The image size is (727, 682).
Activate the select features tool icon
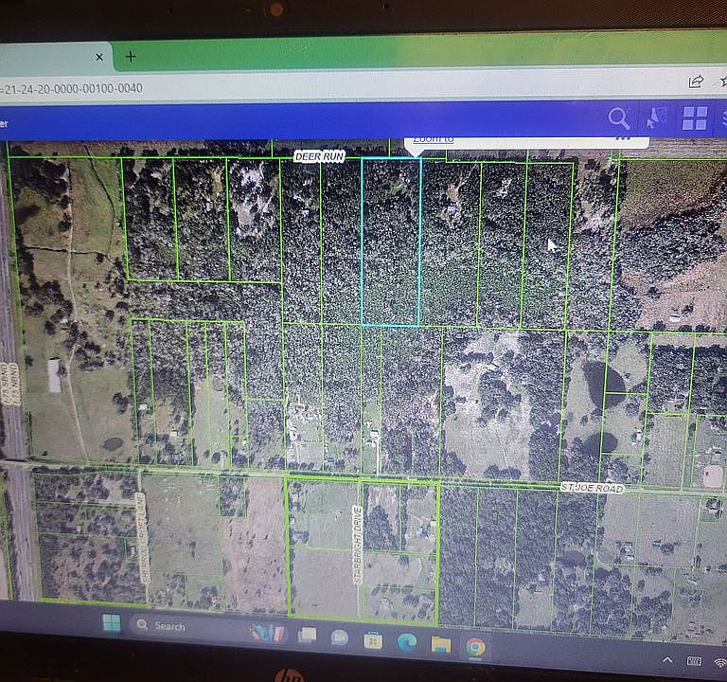(656, 118)
